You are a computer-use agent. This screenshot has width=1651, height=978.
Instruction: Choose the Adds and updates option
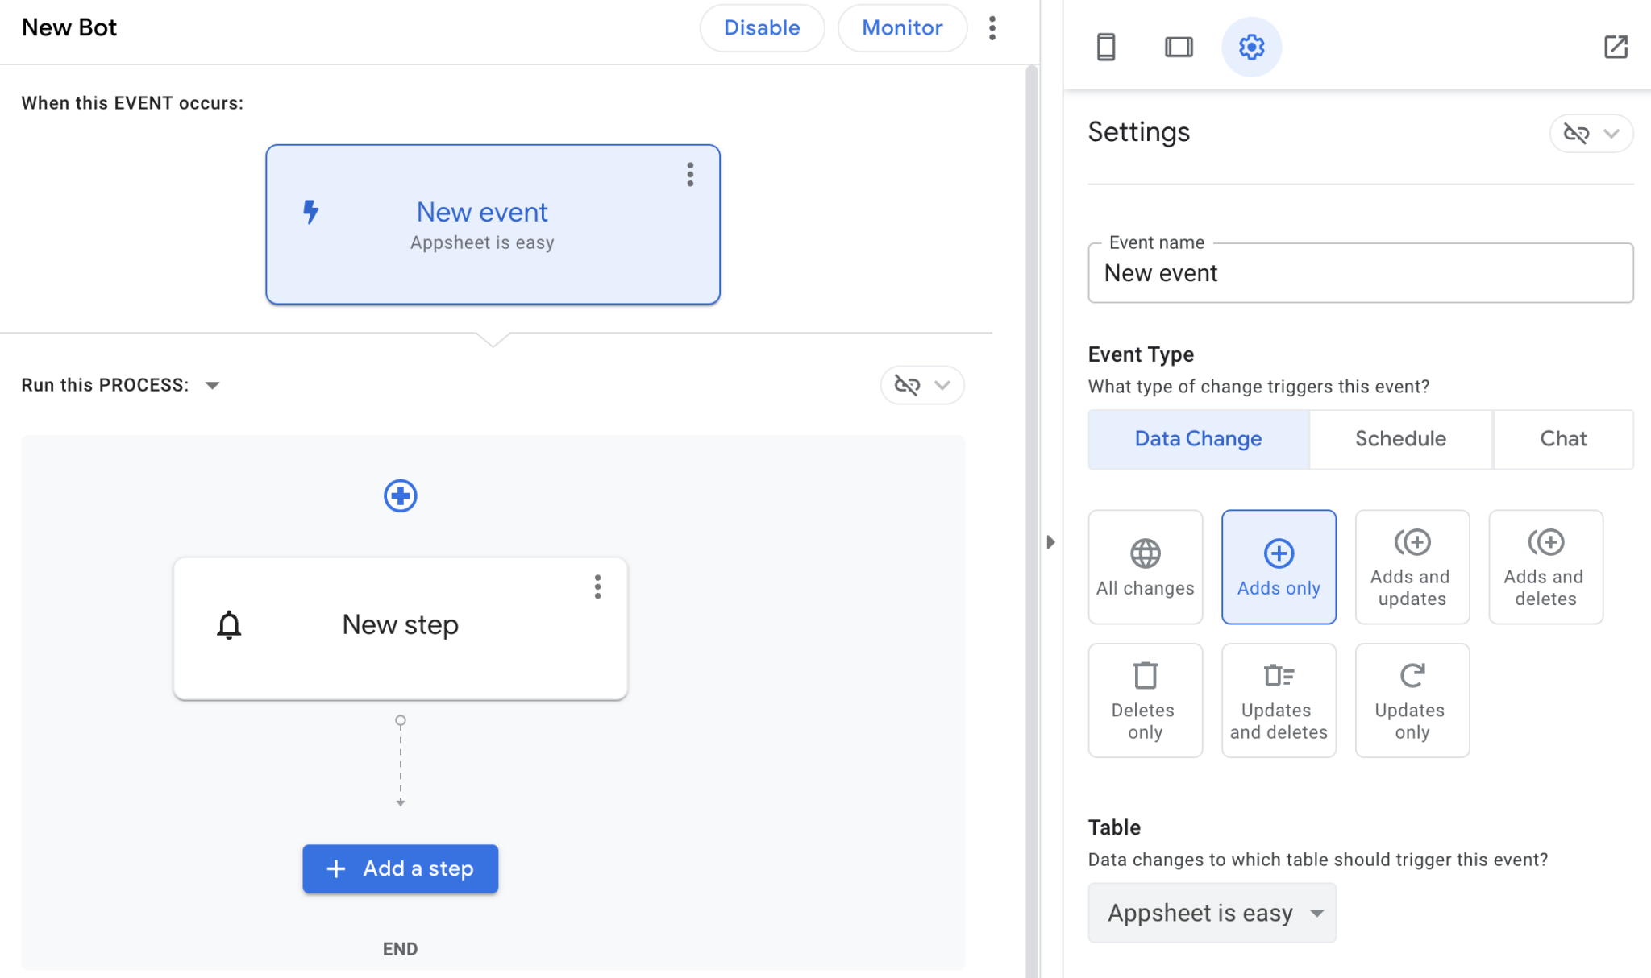coord(1412,566)
